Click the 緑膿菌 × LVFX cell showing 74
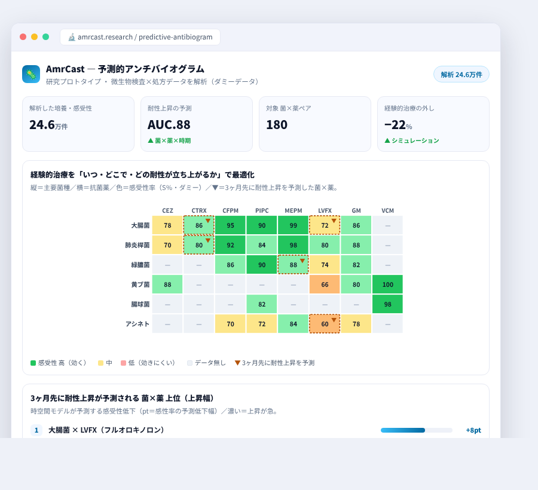Image resolution: width=538 pixels, height=490 pixels. tap(325, 265)
